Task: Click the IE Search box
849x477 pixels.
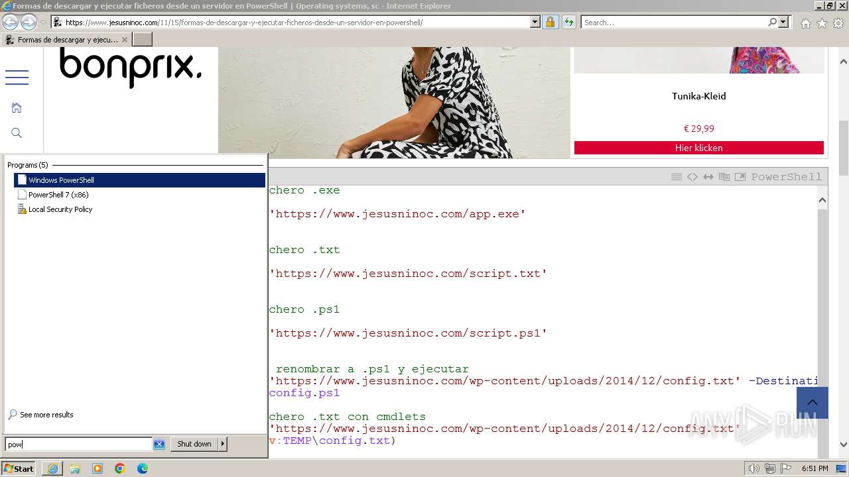Action: (x=673, y=23)
